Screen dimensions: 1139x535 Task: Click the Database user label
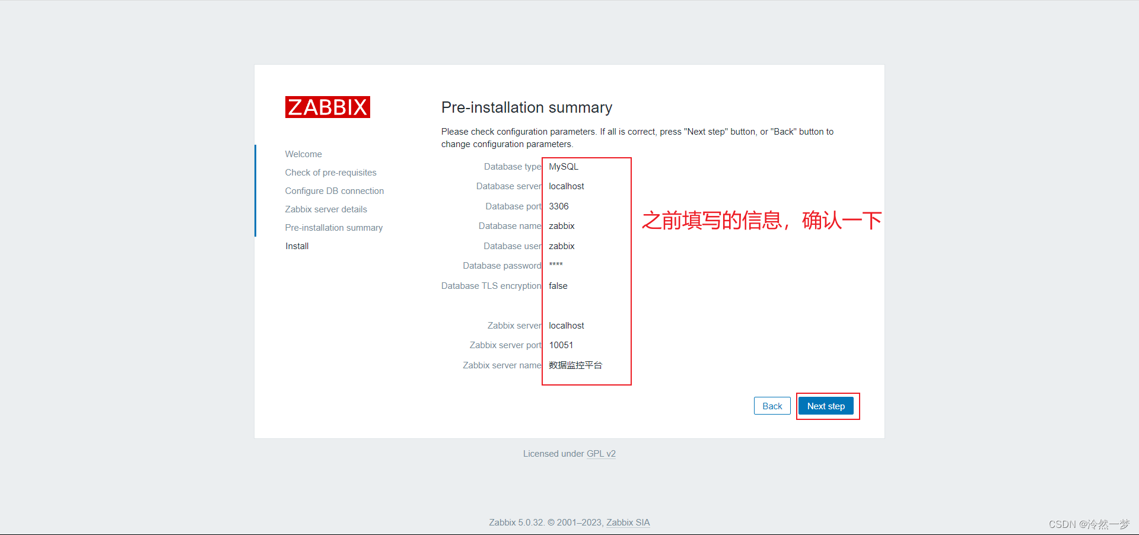pos(512,246)
